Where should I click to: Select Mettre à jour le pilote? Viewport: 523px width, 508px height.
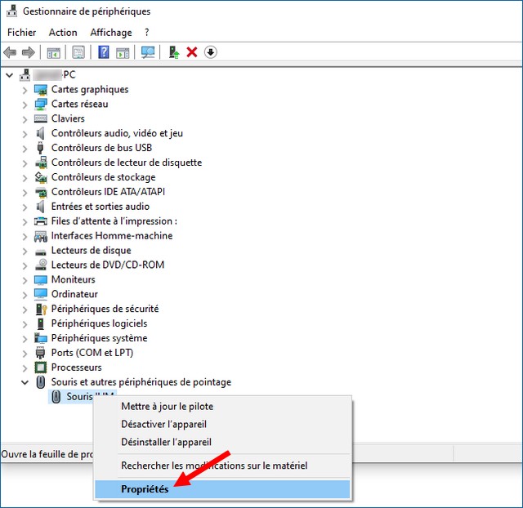pos(167,407)
